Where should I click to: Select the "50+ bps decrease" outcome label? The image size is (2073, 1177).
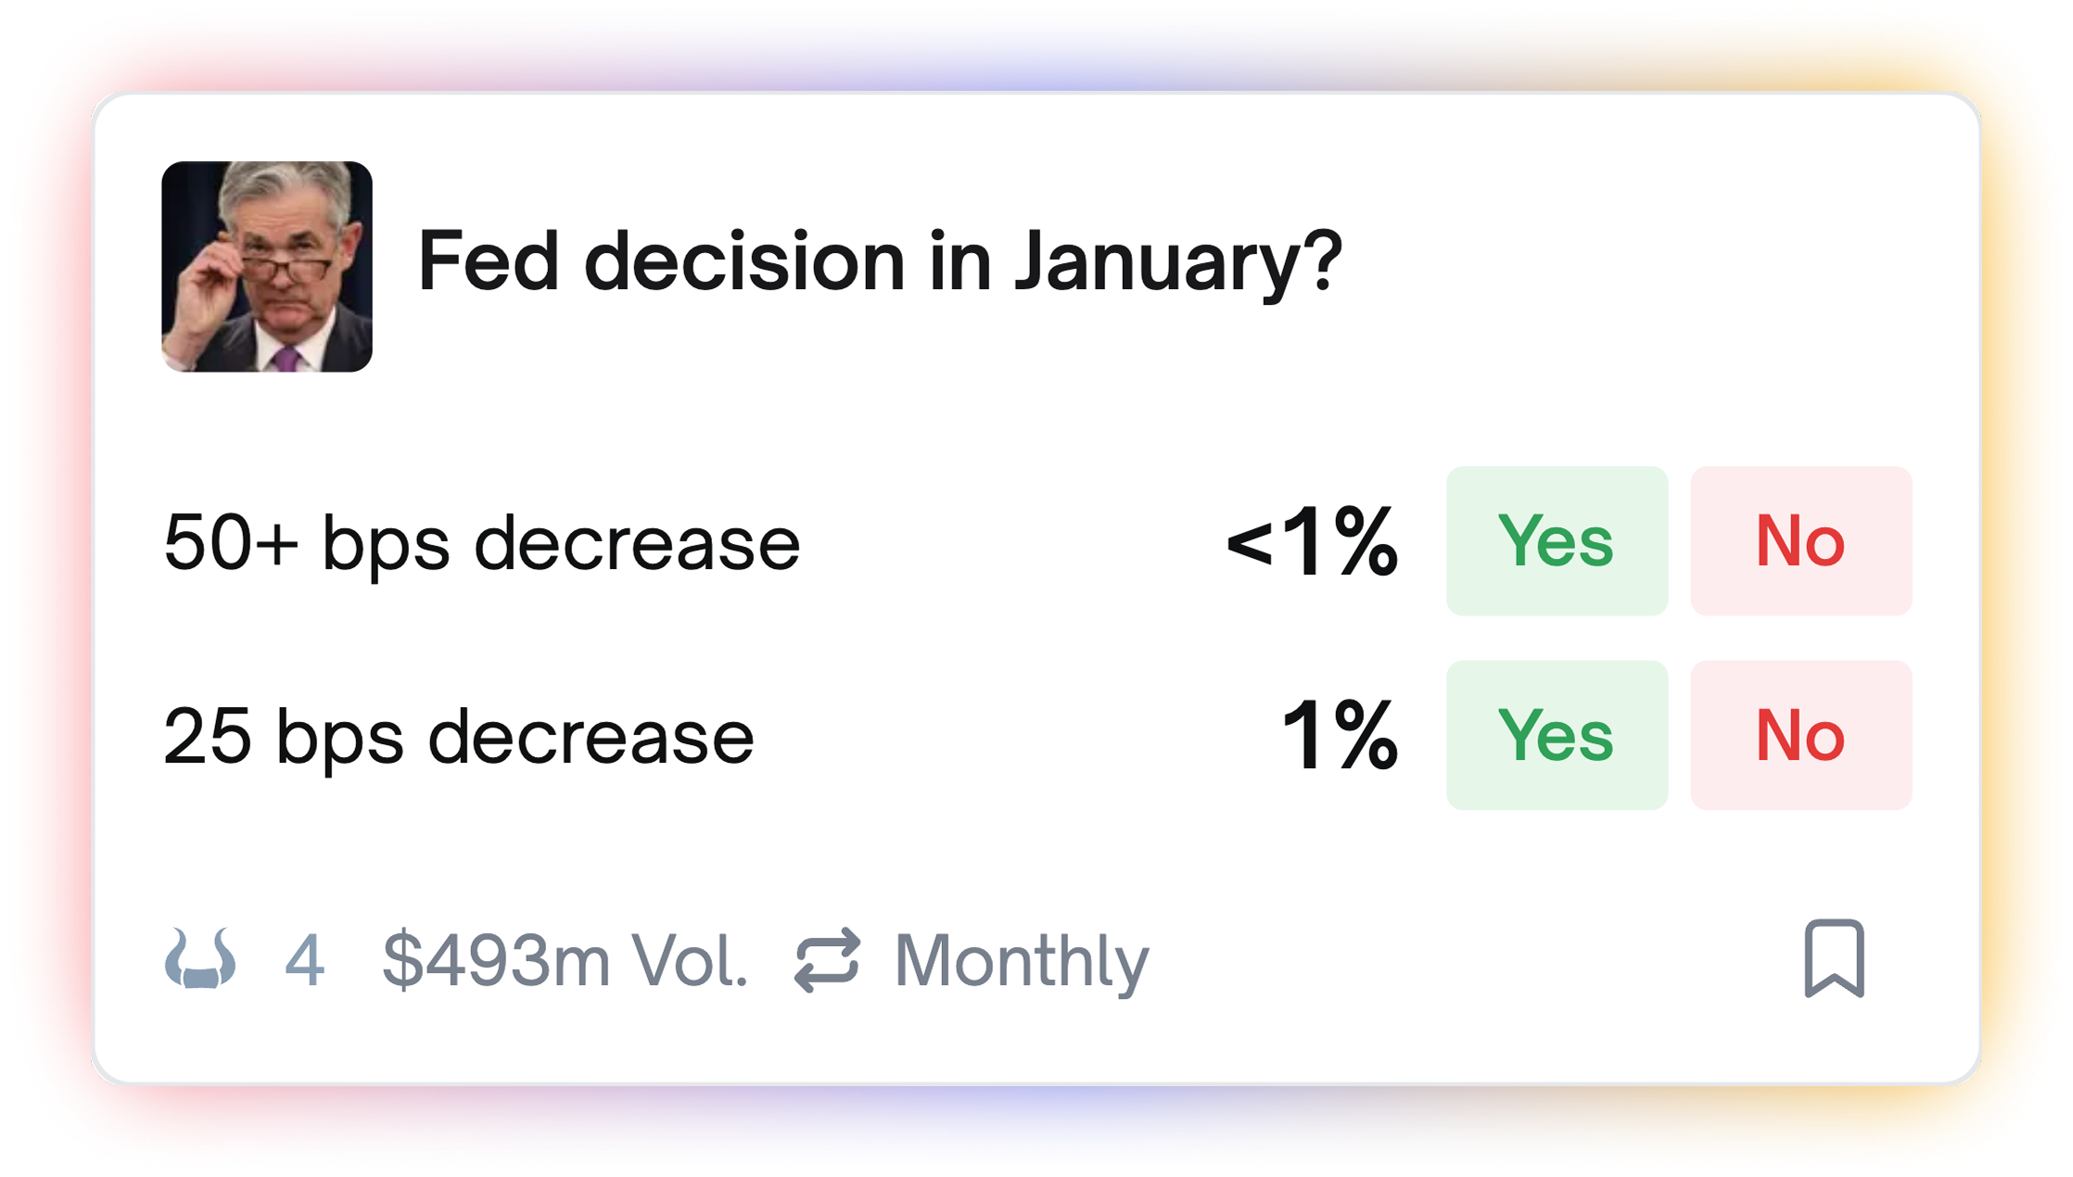coord(481,543)
